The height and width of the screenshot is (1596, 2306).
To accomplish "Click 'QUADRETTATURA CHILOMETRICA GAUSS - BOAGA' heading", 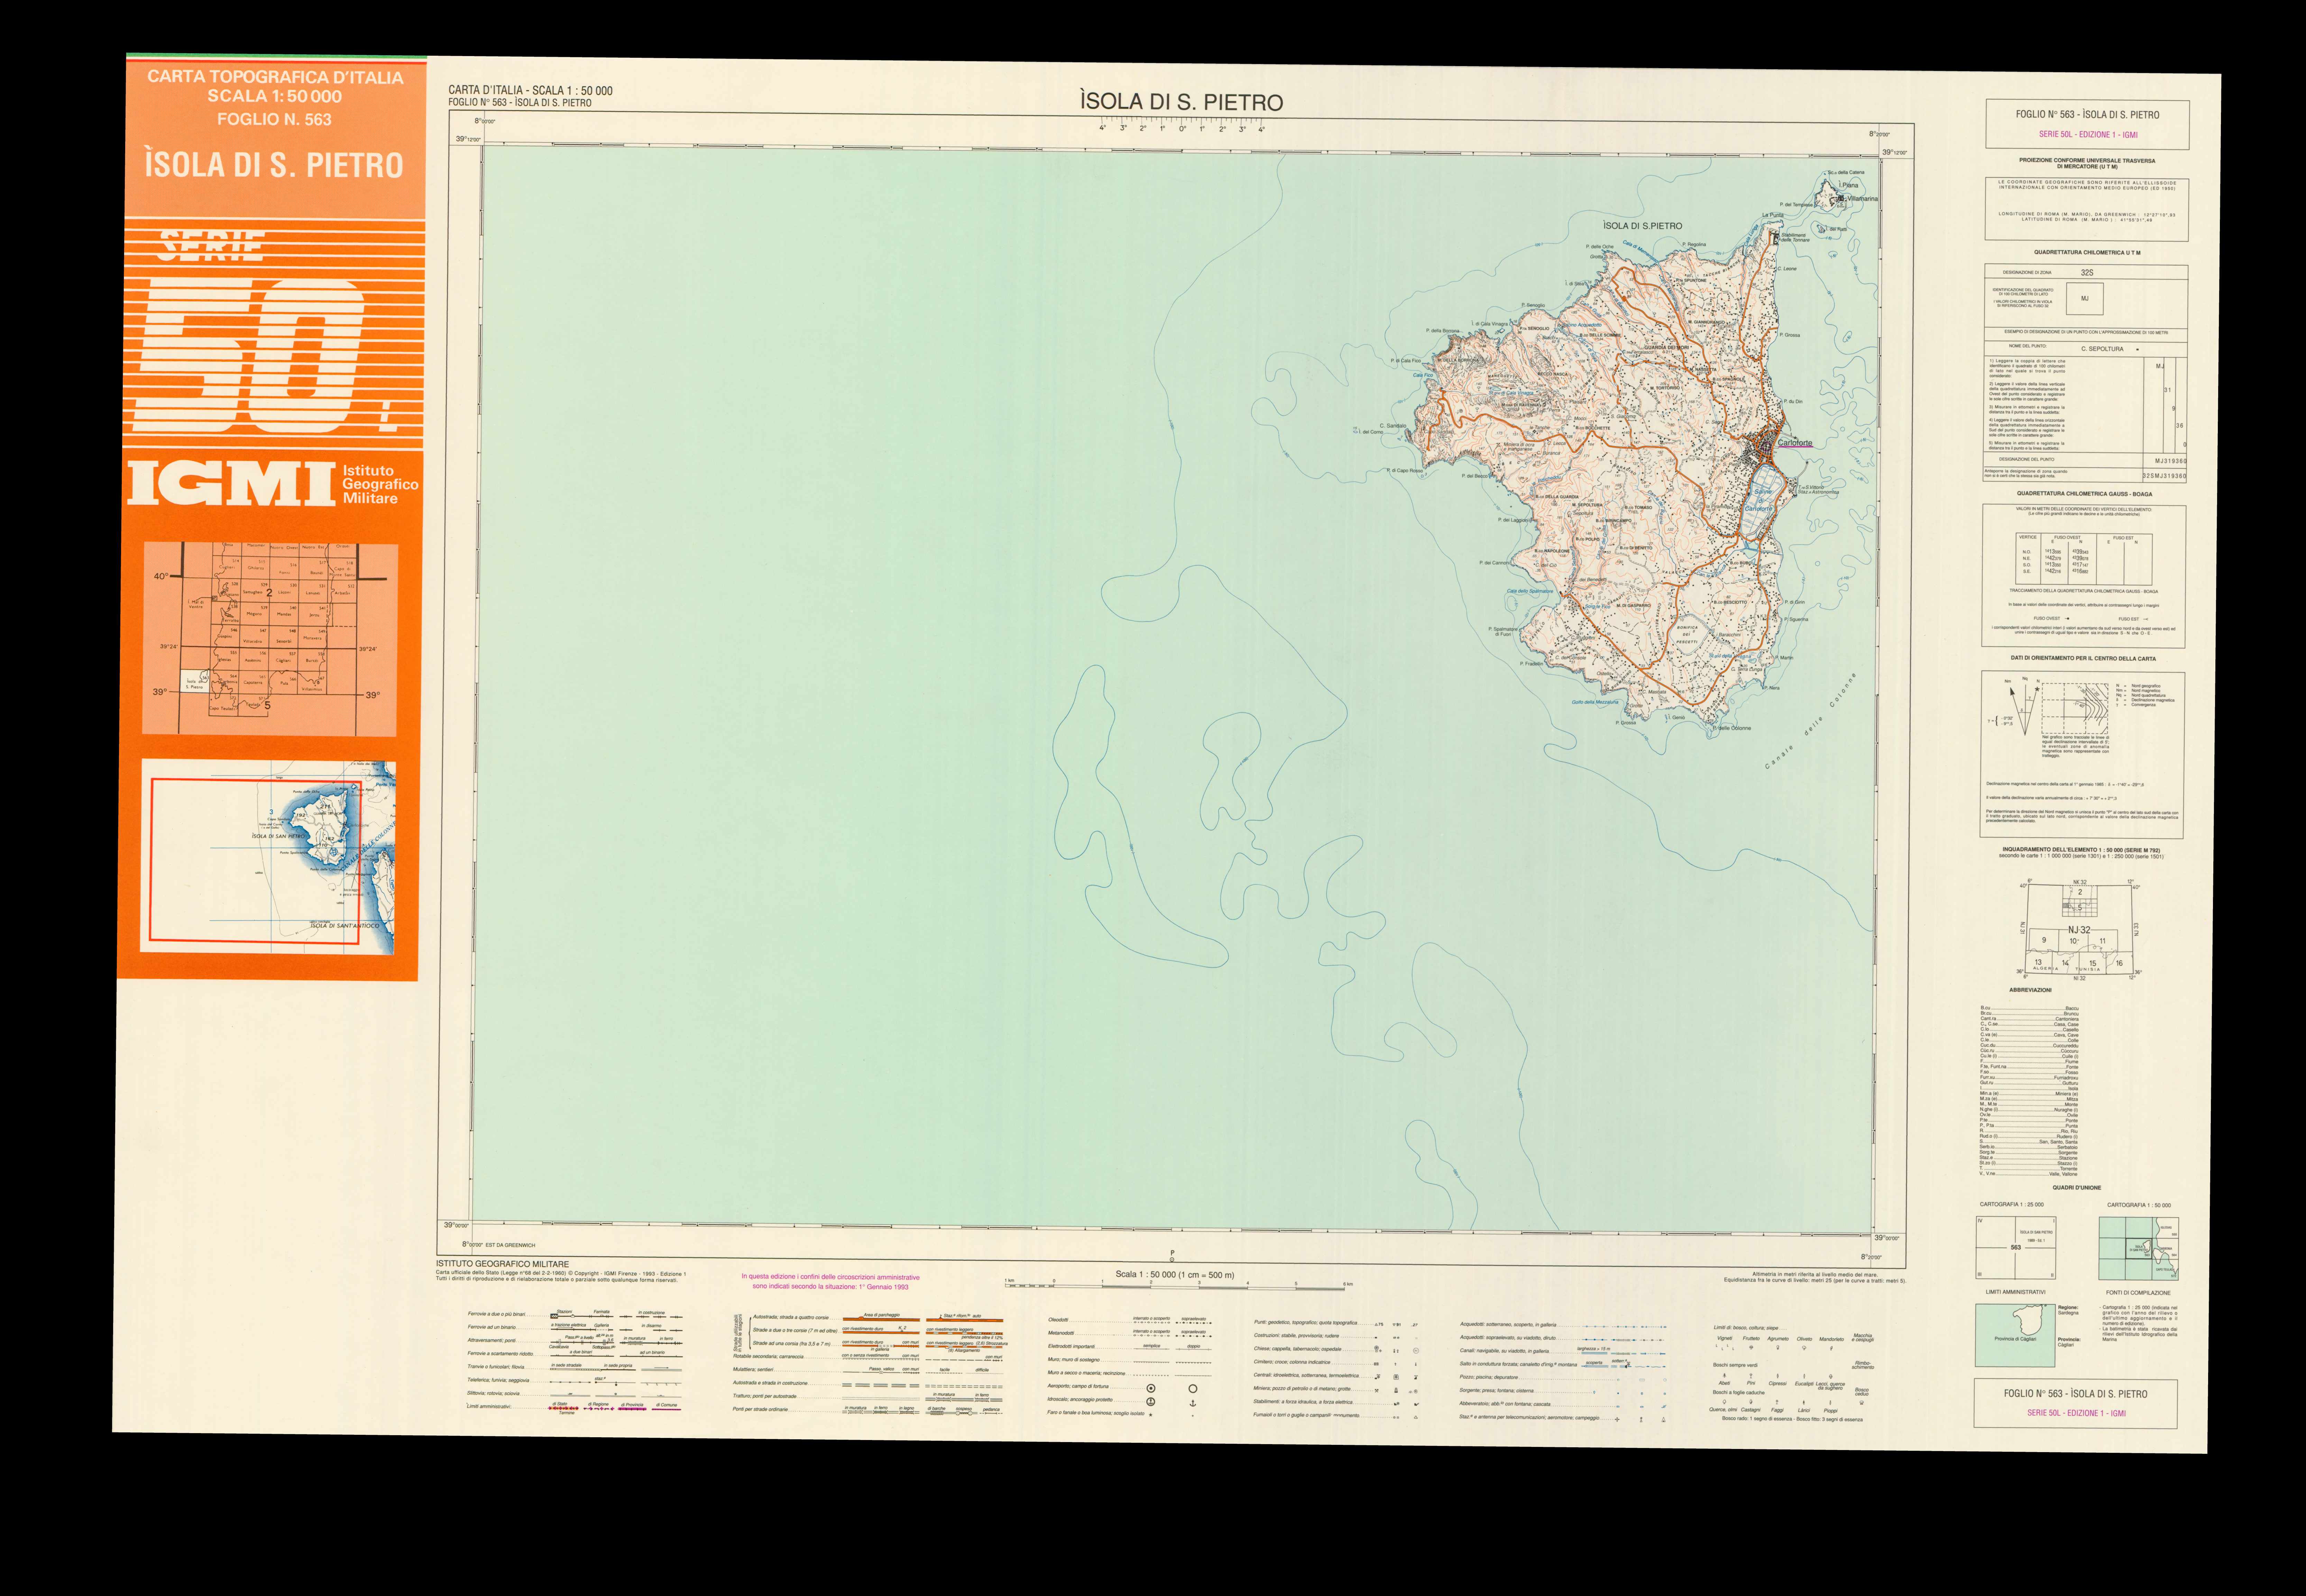I will 2085,494.
